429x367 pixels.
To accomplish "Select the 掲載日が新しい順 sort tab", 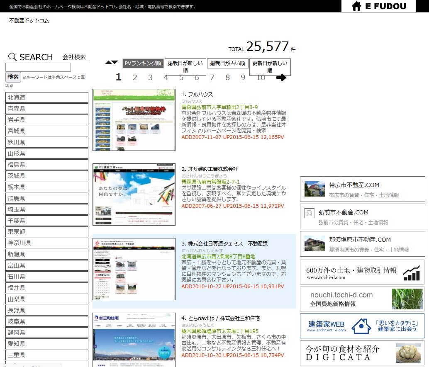I will point(185,67).
